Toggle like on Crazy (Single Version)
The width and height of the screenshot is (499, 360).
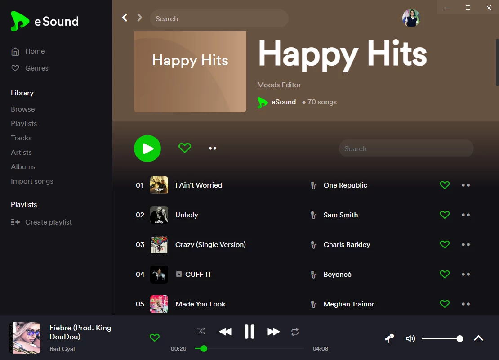[x=445, y=244]
